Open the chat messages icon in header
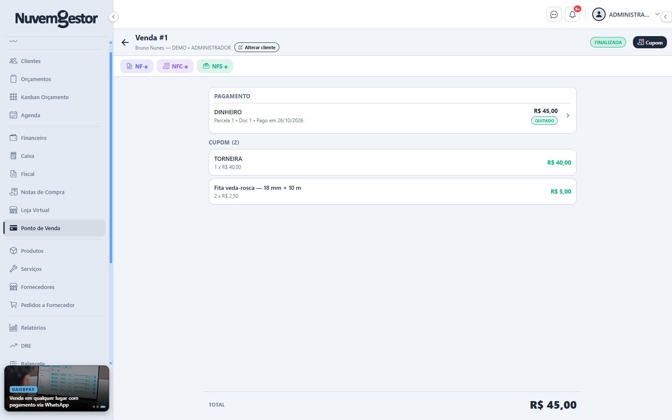This screenshot has height=420, width=672. (554, 15)
